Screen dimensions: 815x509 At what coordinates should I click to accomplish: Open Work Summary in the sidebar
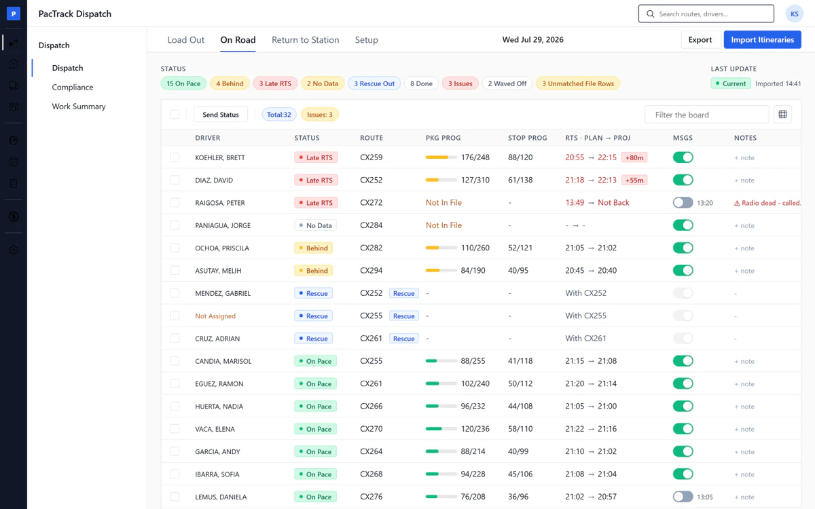pos(79,107)
